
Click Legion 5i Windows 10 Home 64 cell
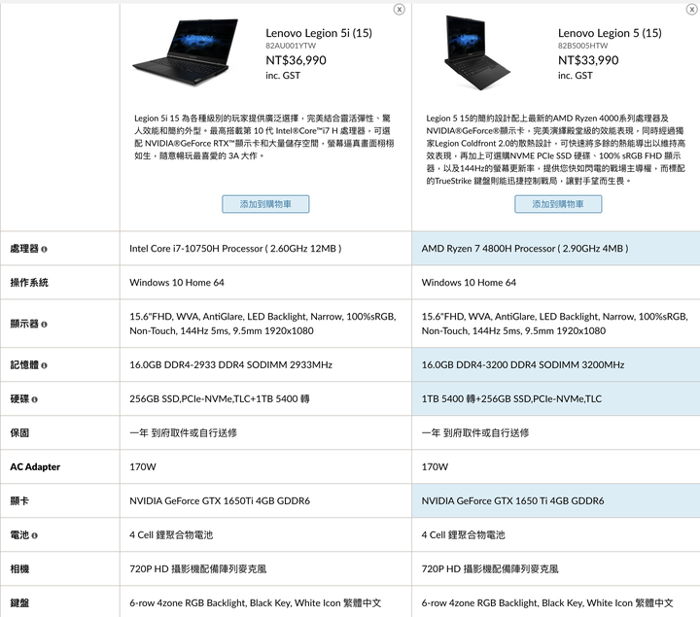click(265, 283)
